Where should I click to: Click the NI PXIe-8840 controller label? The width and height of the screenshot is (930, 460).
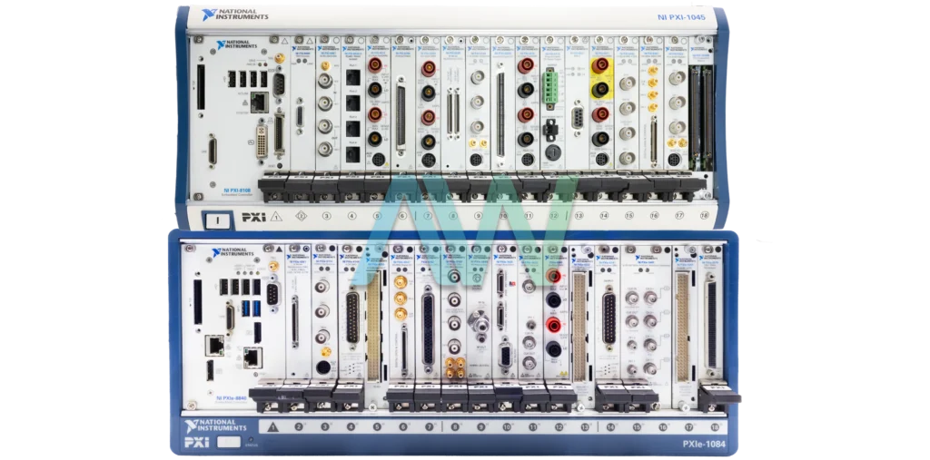(x=232, y=398)
